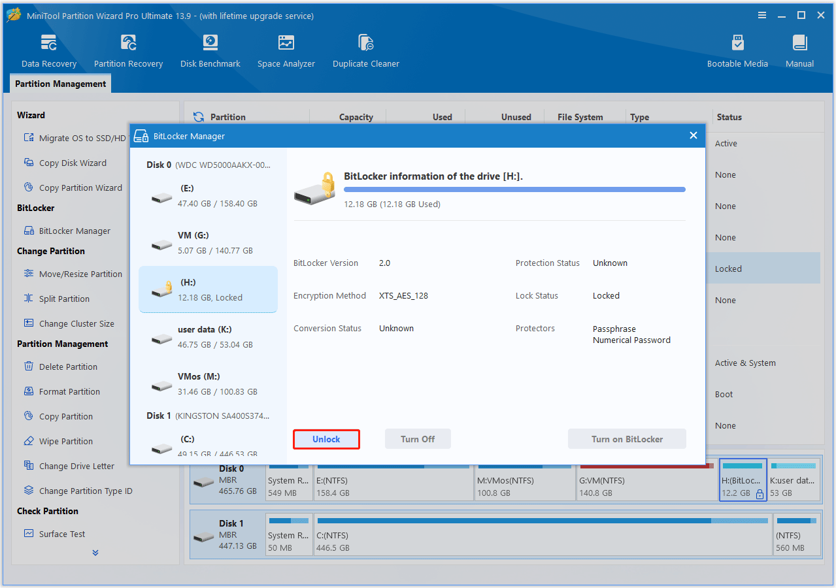Click the Status column header

pos(729,117)
